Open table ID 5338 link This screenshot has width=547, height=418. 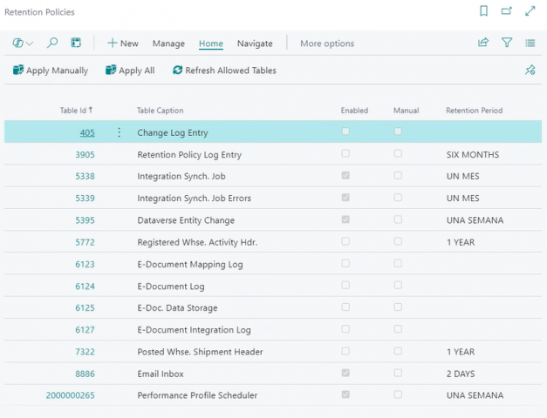(85, 177)
